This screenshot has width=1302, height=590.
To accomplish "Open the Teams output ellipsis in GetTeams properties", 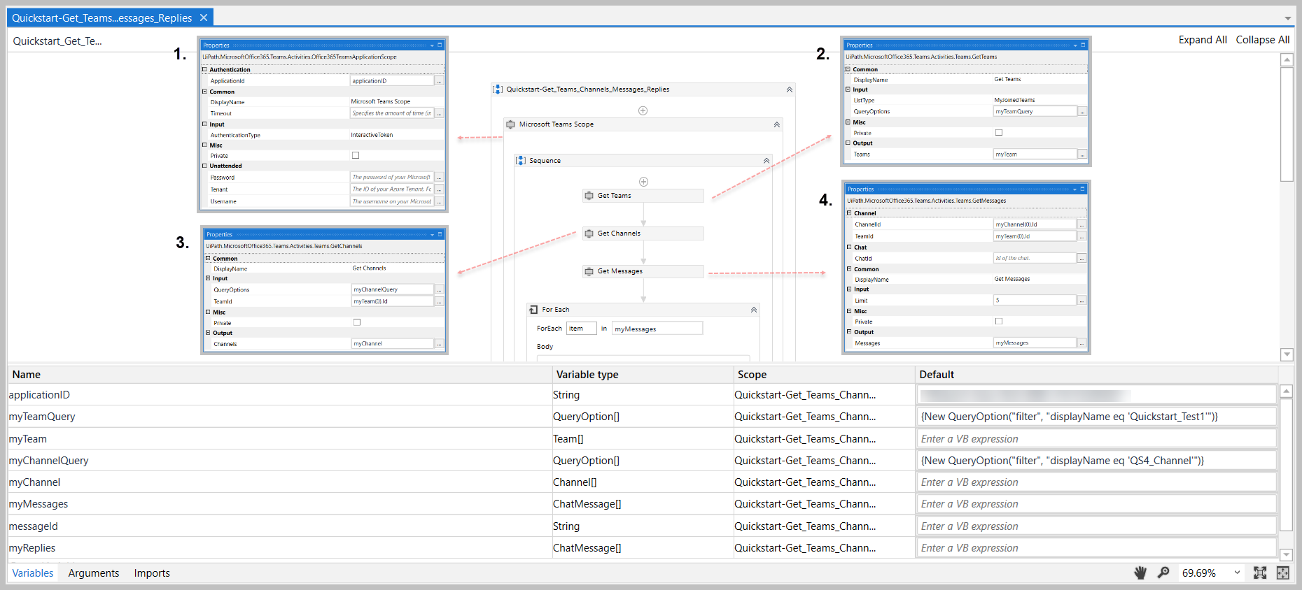I will 1082,154.
